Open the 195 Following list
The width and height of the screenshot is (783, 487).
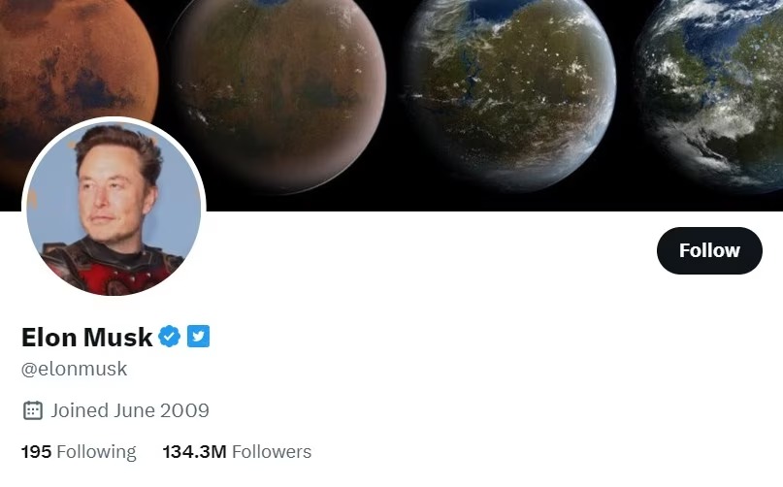point(79,451)
